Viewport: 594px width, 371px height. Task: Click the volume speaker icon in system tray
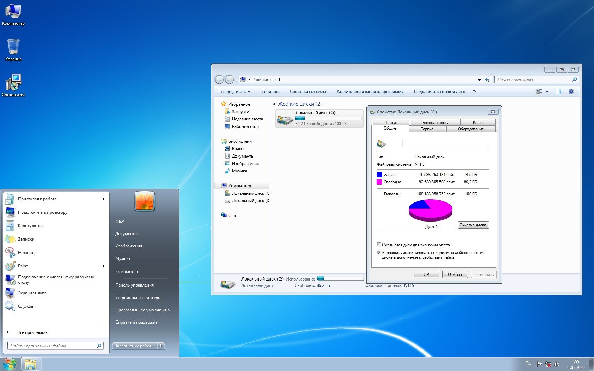pos(556,364)
